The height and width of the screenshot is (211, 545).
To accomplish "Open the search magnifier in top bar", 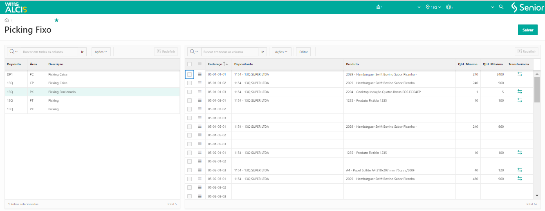I will pyautogui.click(x=501, y=7).
